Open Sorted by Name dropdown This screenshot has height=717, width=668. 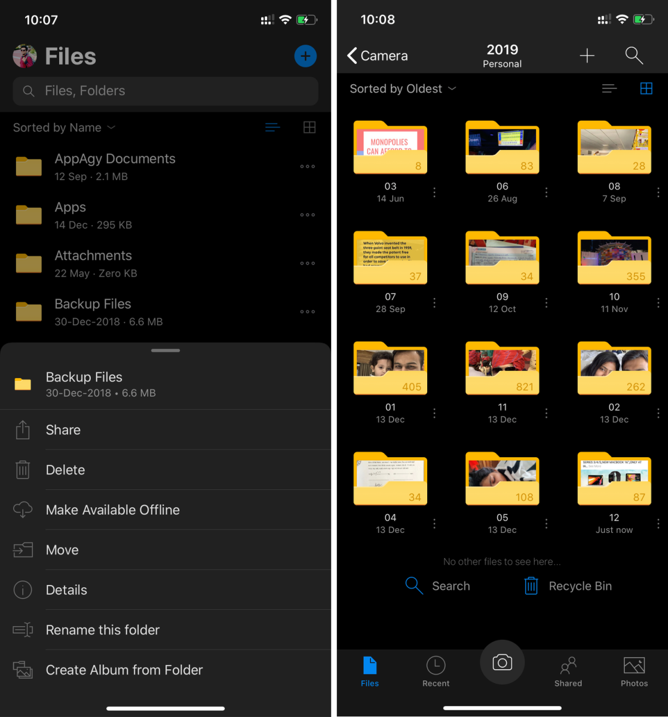[x=65, y=128]
